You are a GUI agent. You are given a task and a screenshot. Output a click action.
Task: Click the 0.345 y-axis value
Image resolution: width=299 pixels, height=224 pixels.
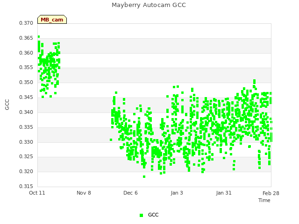pos(26,97)
